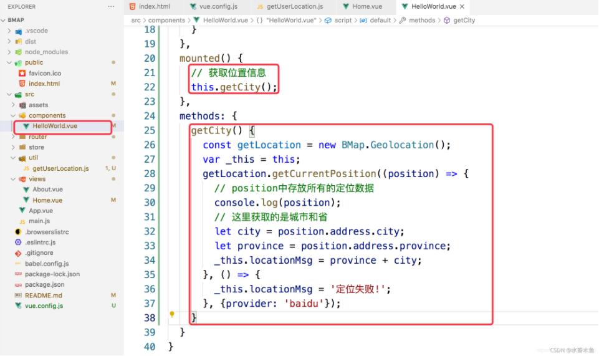Image resolution: width=599 pixels, height=356 pixels.
Task: Click the src folder icon
Action: 18,94
